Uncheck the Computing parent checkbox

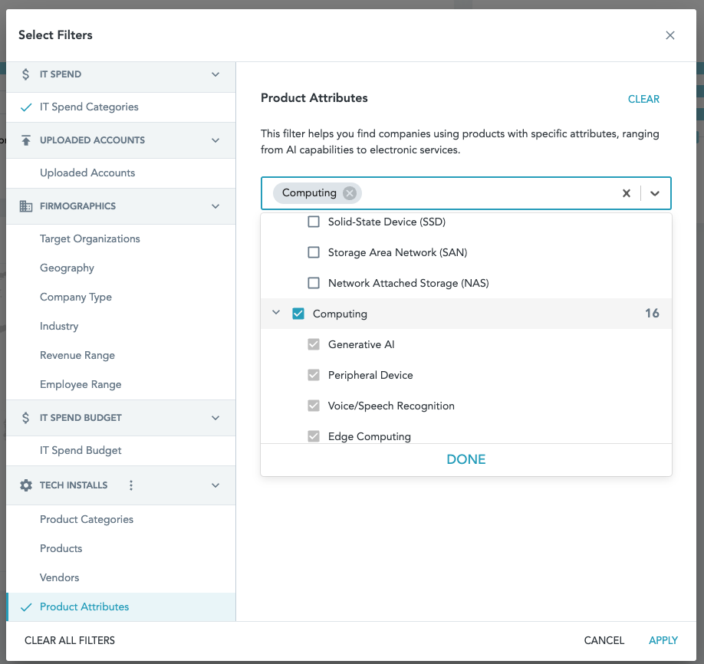[x=298, y=314]
